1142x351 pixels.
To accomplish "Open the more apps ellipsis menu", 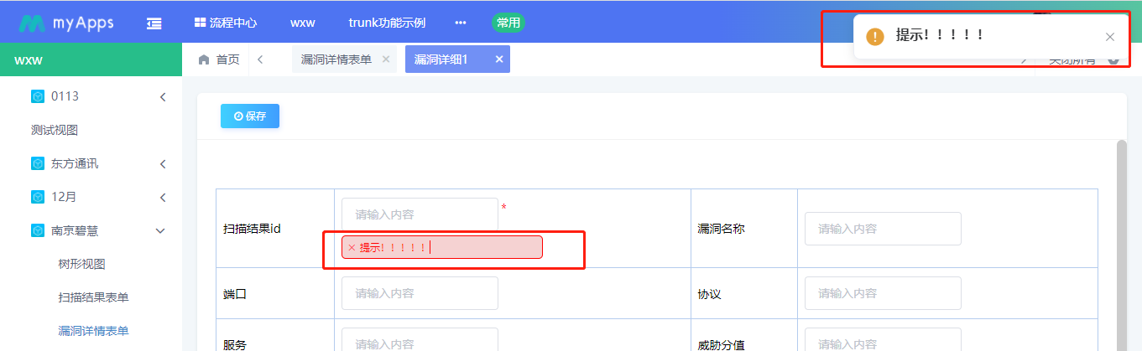I will tap(460, 23).
